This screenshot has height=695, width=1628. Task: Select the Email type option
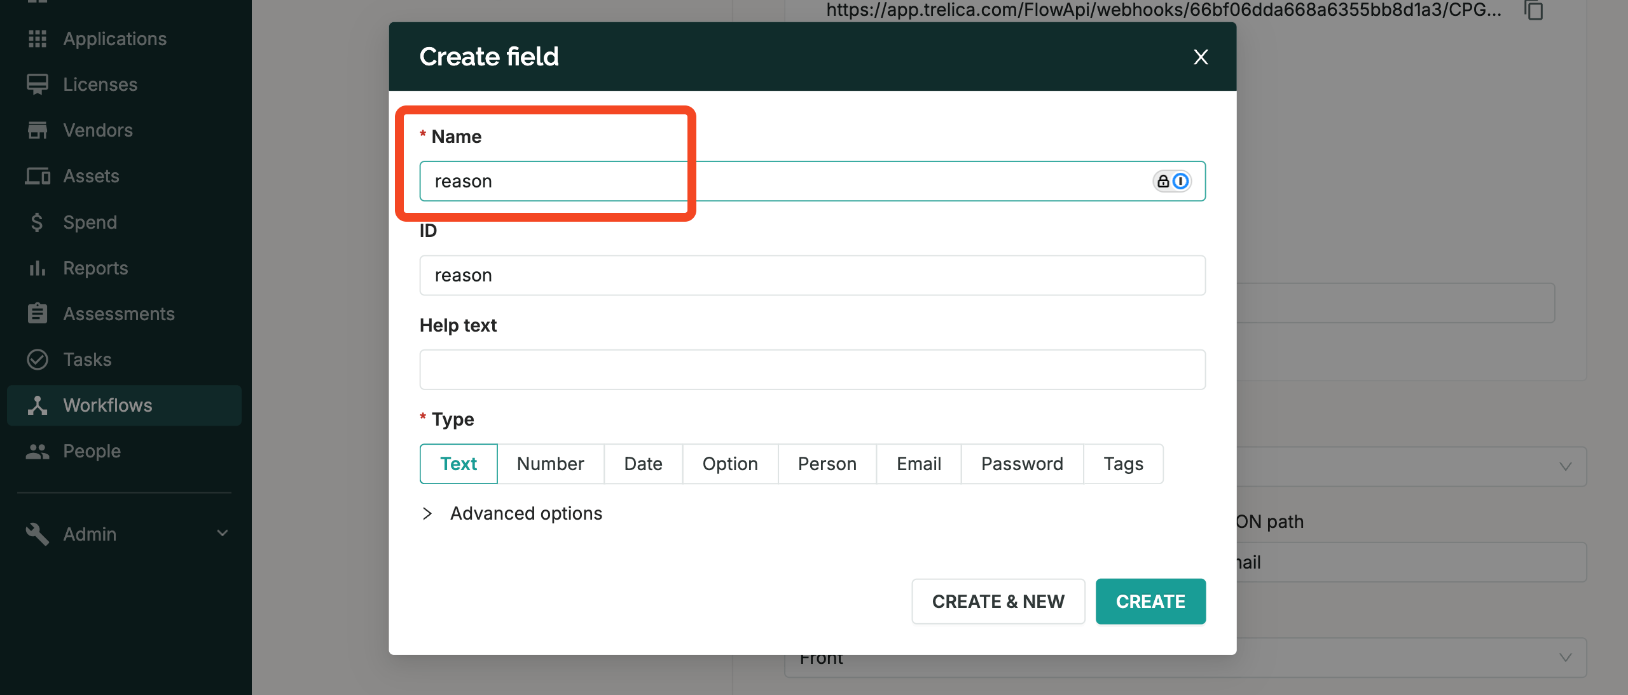919,464
